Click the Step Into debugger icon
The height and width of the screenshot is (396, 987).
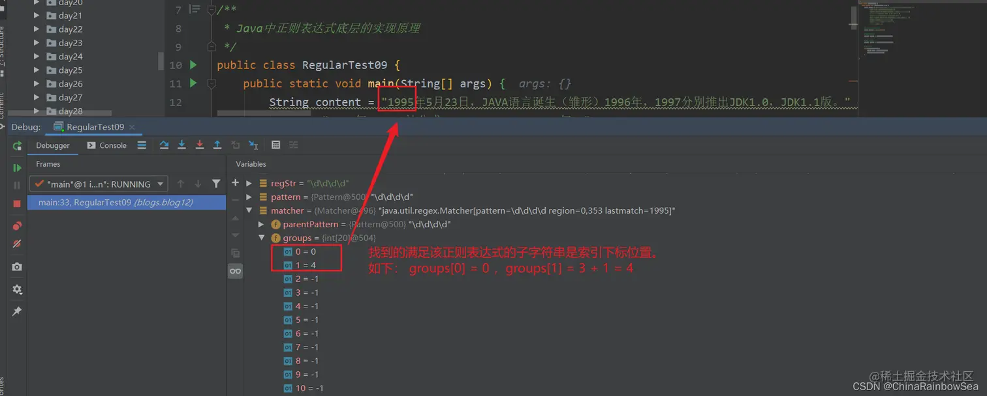tap(181, 145)
